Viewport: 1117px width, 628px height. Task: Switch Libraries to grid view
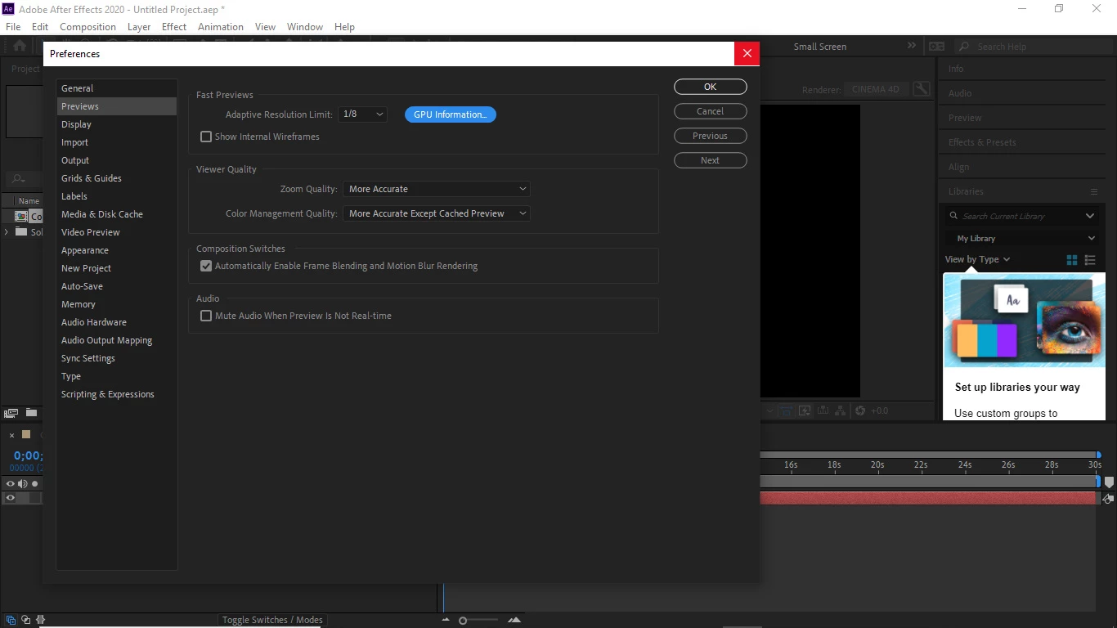click(1072, 260)
